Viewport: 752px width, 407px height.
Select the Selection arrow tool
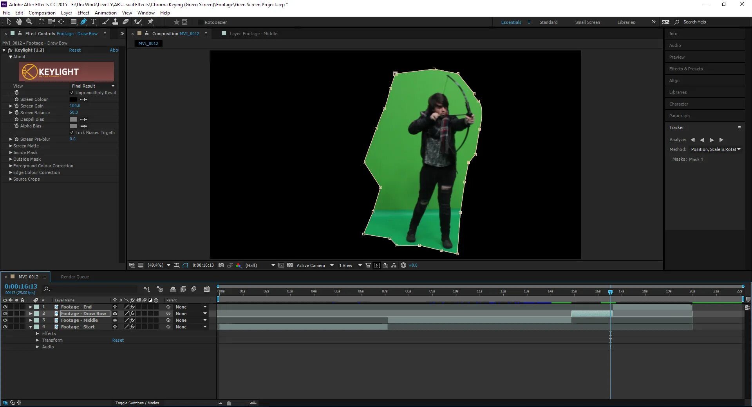[9, 22]
